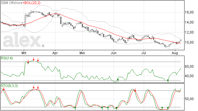Click the 12,00 price axis label

[189, 32]
